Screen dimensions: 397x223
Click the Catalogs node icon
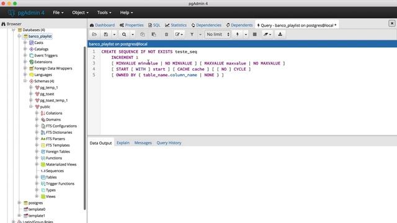[x=32, y=49]
